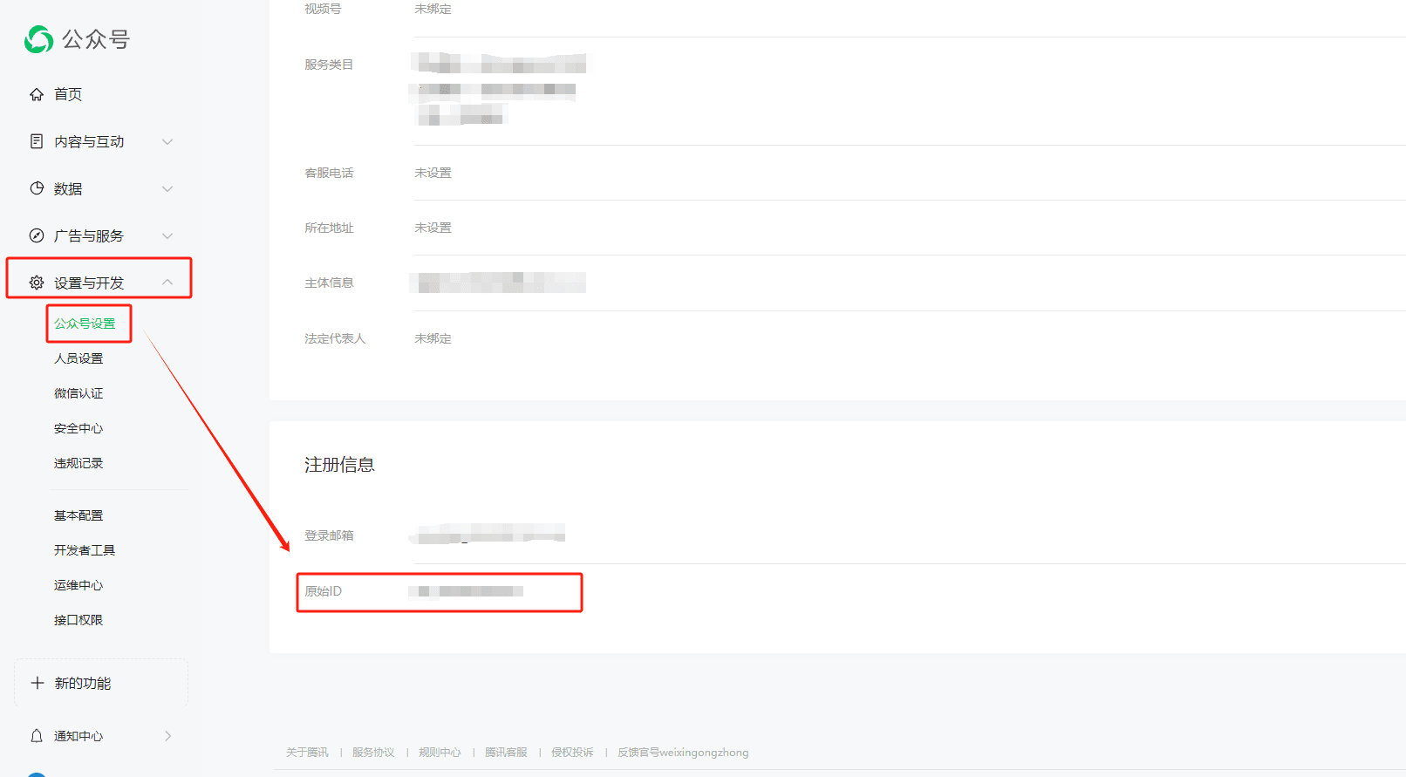The image size is (1406, 777).
Task: Click the bell icon for 通知中心
Action: pos(37,736)
